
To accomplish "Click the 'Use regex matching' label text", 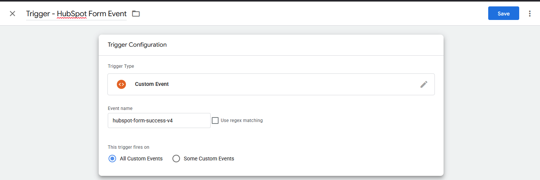I will click(x=242, y=121).
